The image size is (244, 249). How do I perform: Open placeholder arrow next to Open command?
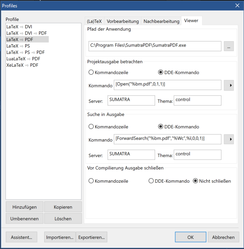tap(229, 85)
